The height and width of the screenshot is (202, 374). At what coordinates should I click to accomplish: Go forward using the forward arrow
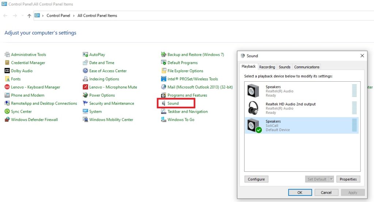point(15,16)
